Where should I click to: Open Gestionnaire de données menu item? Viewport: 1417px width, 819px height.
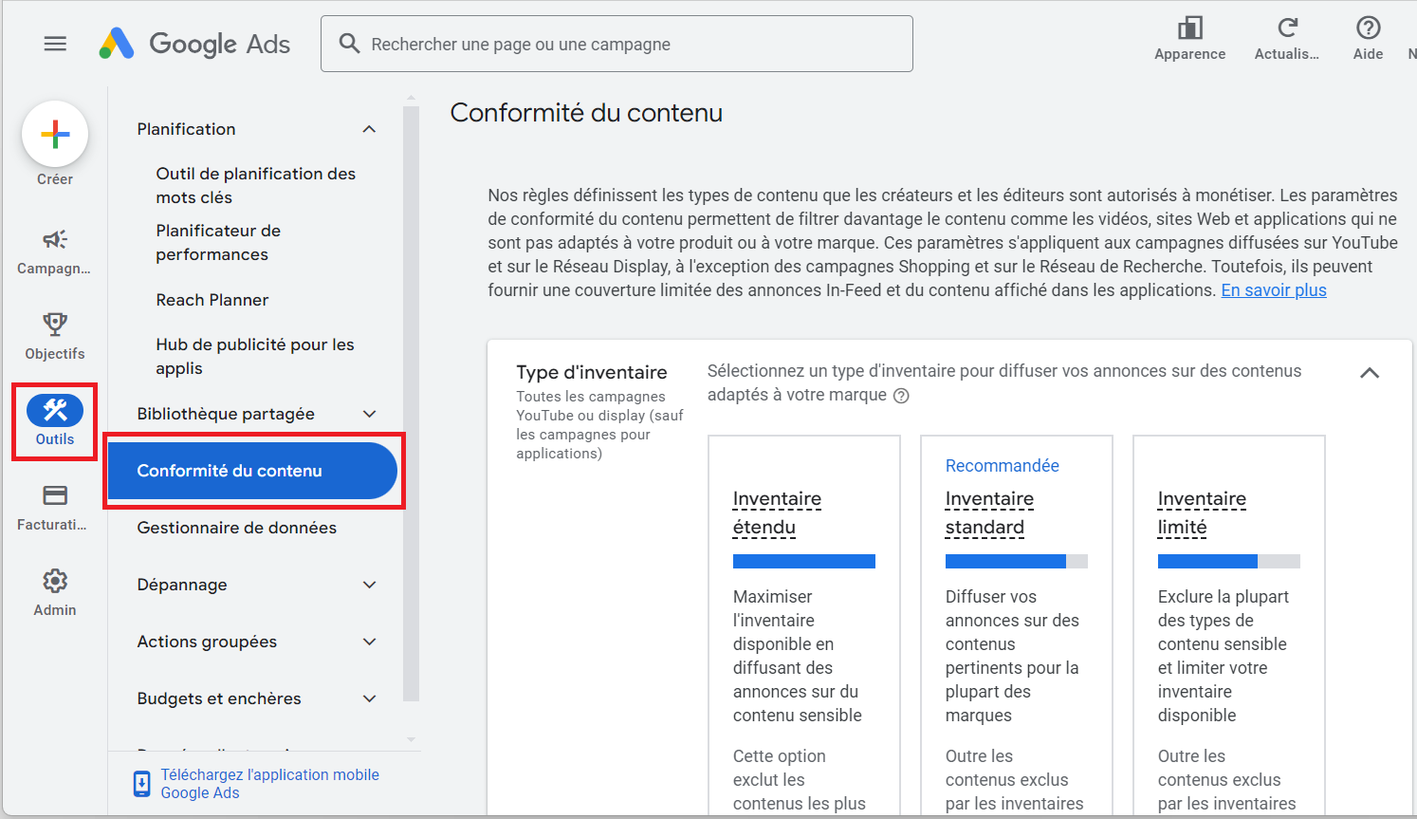tap(237, 528)
